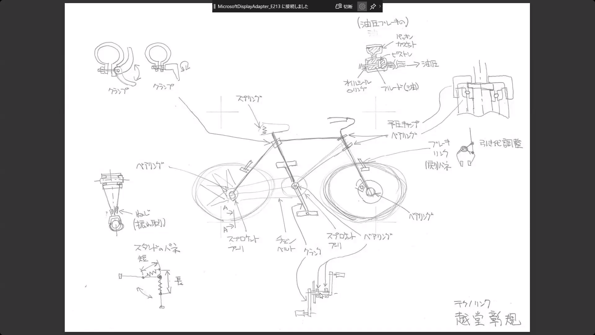
Task: Click the settings gear in connection bar
Action: 362,7
